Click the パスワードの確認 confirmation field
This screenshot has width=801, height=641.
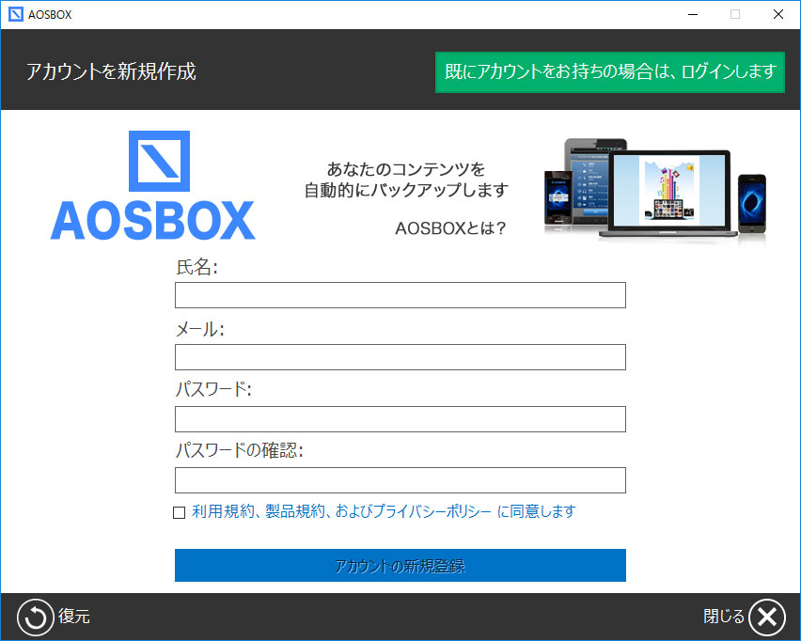click(x=400, y=480)
